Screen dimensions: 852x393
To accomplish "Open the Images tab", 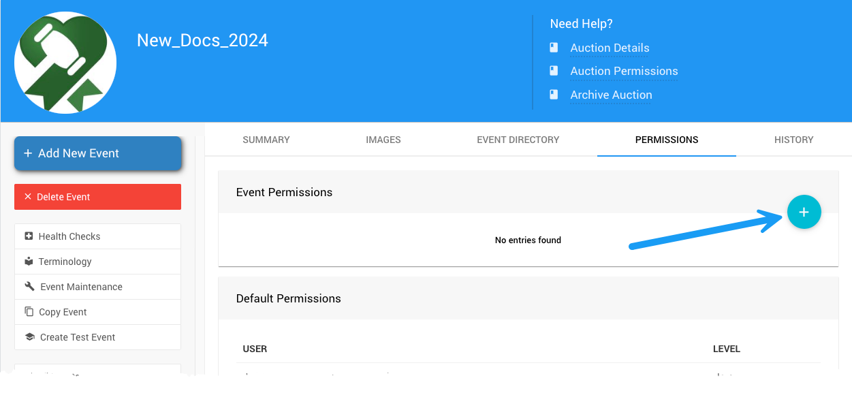I will [x=383, y=140].
